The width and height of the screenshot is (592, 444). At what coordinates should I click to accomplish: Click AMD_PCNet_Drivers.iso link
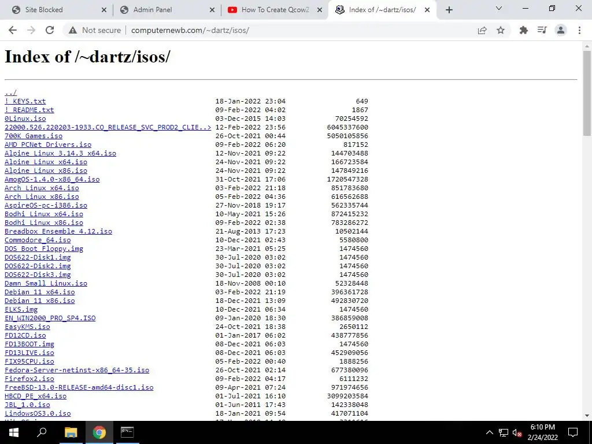pyautogui.click(x=48, y=145)
